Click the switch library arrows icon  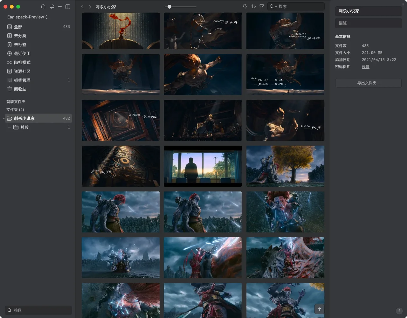tap(52, 7)
